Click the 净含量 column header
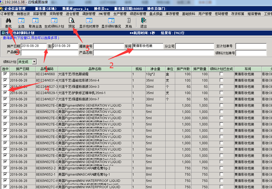 tap(155, 69)
